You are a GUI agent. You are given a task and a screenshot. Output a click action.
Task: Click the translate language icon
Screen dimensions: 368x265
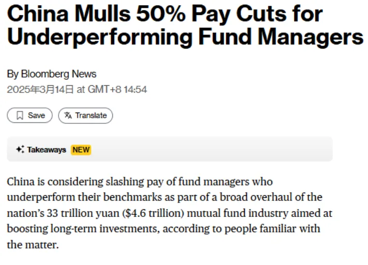coord(68,116)
